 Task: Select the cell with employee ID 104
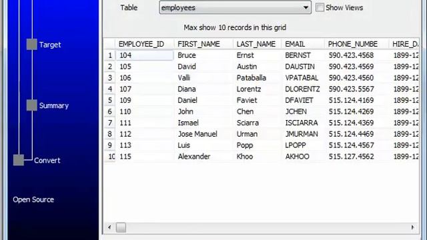(145, 55)
